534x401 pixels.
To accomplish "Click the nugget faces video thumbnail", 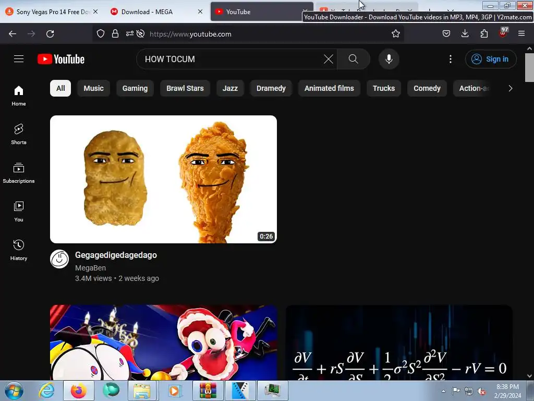I will pyautogui.click(x=163, y=180).
